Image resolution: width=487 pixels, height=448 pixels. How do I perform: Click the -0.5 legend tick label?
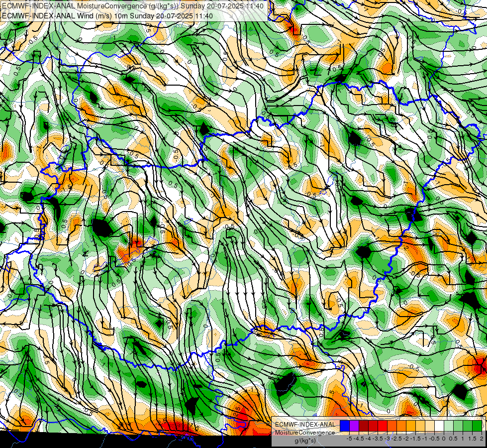(x=434, y=439)
